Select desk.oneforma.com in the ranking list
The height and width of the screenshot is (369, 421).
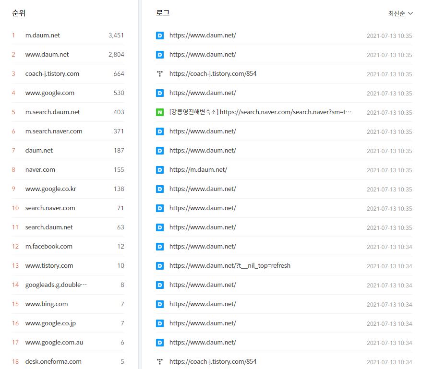coord(53,362)
